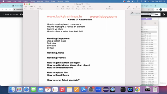
Task: Click the browser share icon
Action: coord(149,9)
